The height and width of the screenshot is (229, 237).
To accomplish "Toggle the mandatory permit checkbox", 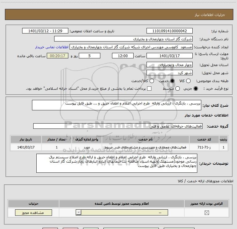I will (x=207, y=213).
